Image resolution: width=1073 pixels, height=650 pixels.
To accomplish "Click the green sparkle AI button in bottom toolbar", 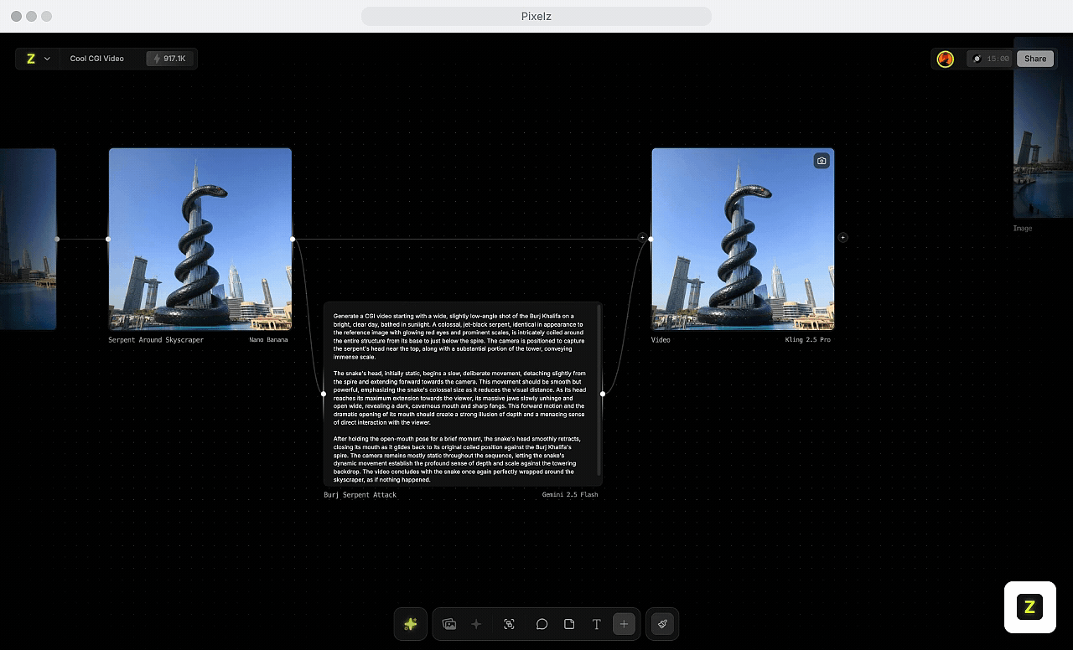I will coord(411,624).
